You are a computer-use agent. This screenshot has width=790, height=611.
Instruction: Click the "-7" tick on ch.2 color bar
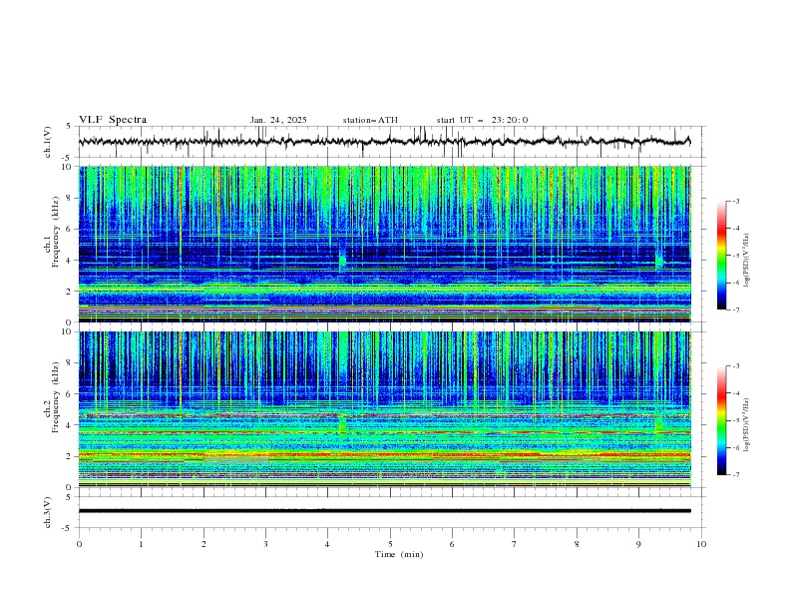tap(735, 475)
